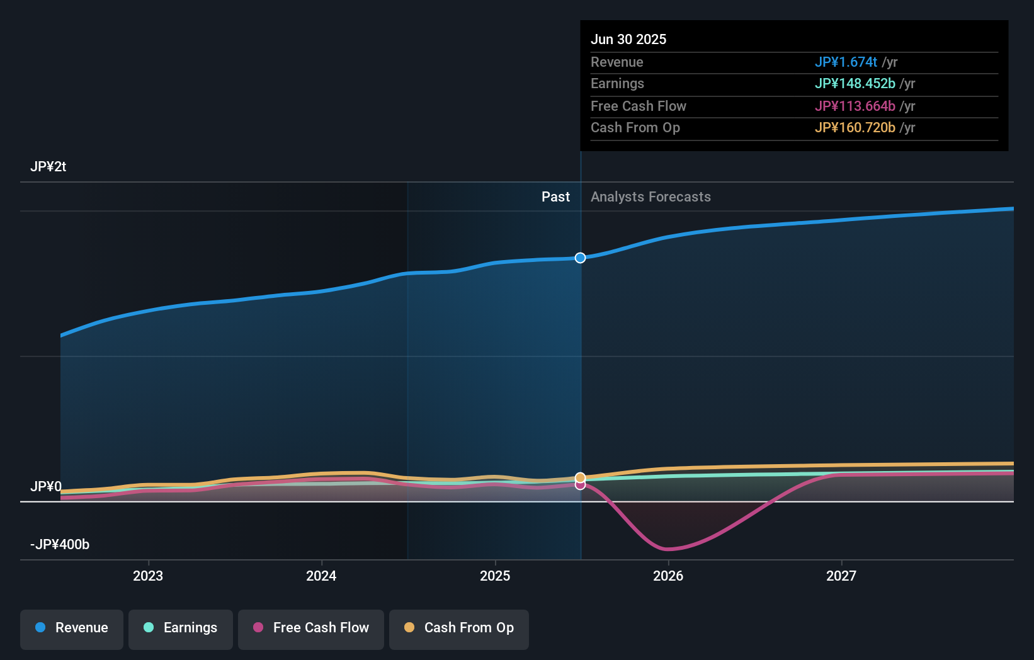This screenshot has height=660, width=1034.
Task: Click the JP¥1.674t revenue value in tooltip
Action: (x=846, y=62)
